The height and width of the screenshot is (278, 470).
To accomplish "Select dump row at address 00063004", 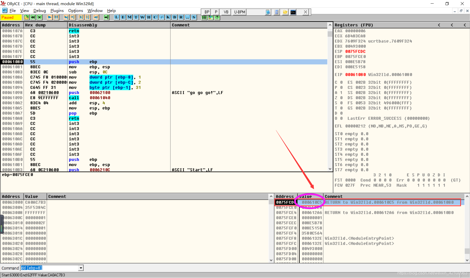I will (135, 207).
